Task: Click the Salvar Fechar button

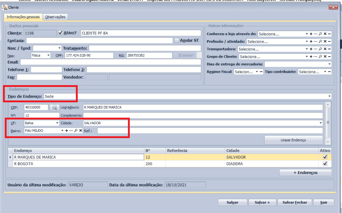Action: tap(295, 202)
